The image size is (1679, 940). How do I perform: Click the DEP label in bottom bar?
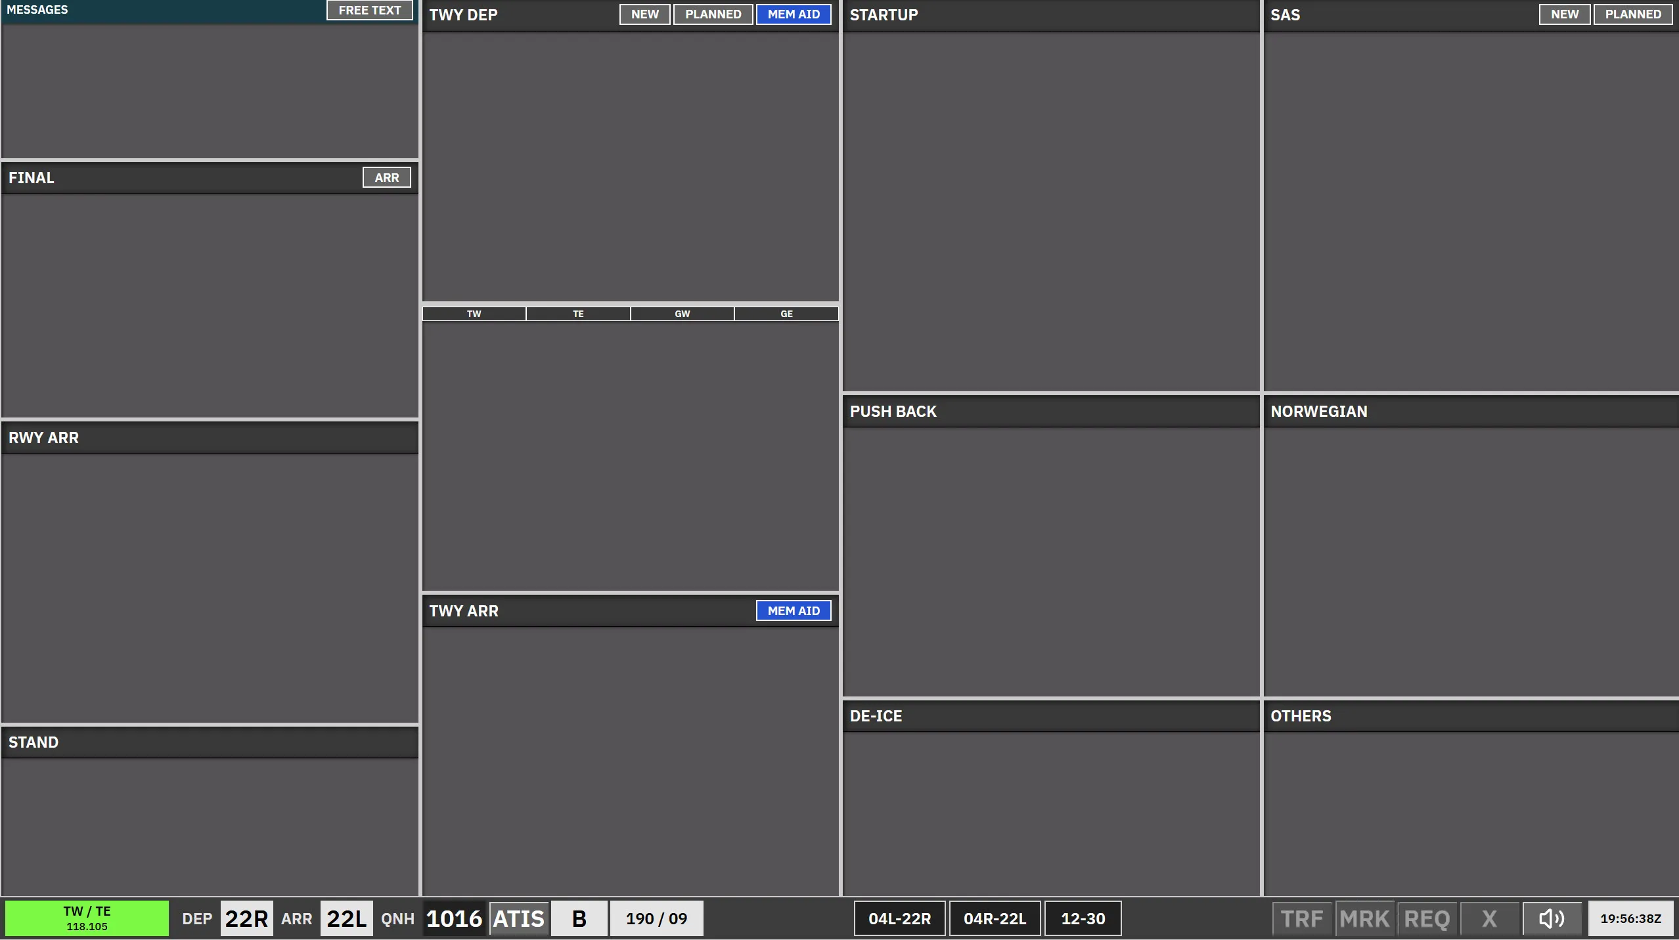click(197, 919)
